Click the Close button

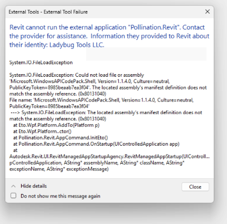(195, 187)
